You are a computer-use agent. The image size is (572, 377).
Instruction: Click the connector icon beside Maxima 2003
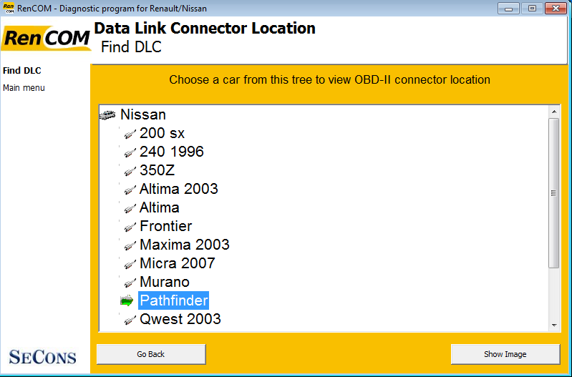[130, 246]
